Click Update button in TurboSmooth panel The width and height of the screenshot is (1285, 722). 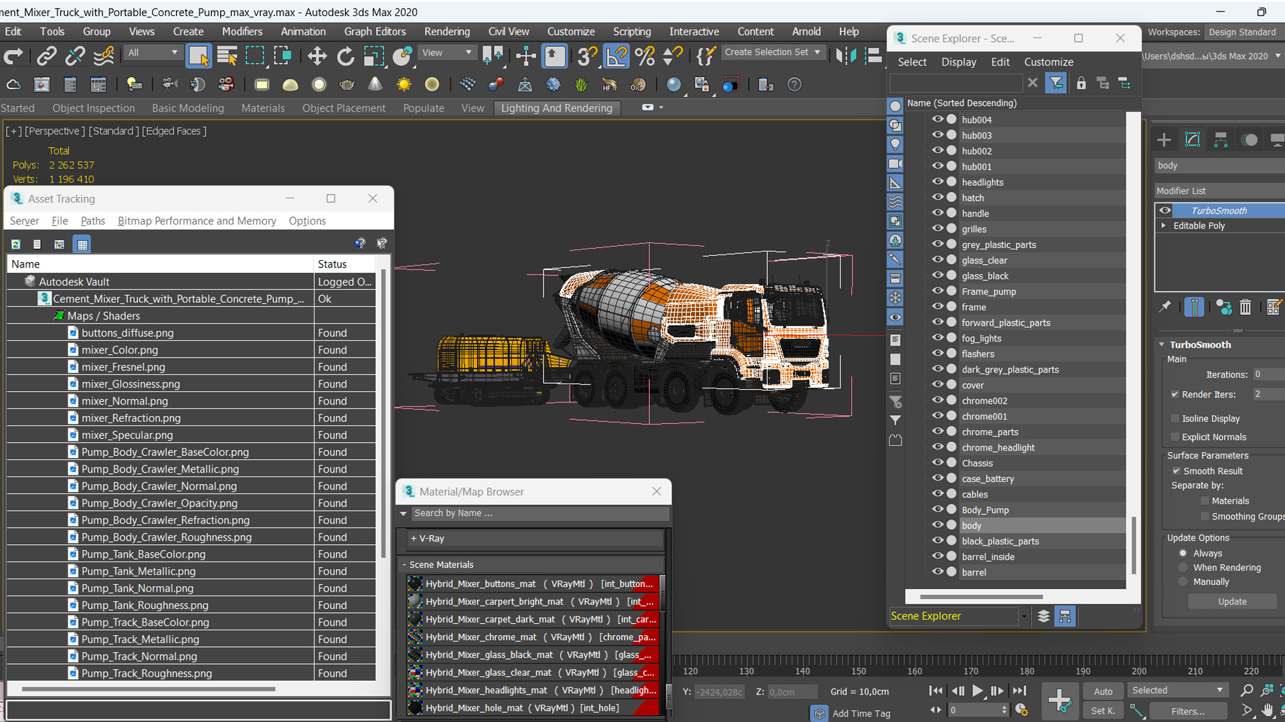[x=1233, y=601]
